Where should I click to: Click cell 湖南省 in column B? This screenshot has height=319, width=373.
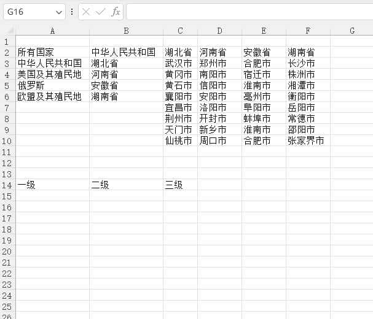click(127, 96)
